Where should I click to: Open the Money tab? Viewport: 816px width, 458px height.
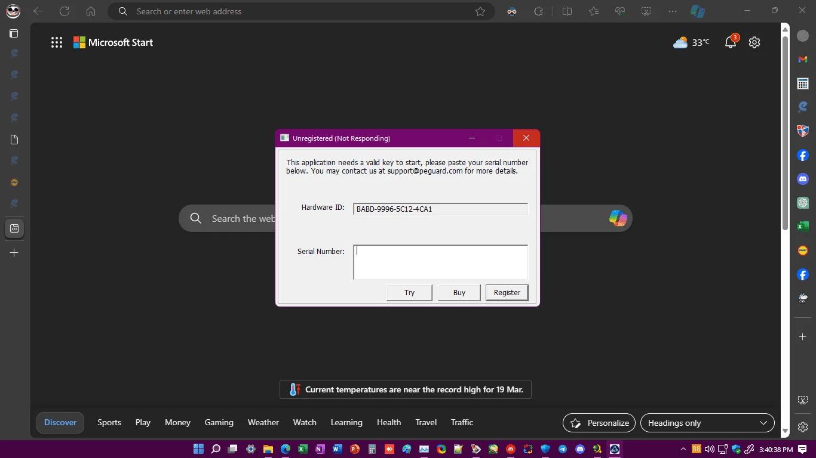tap(177, 422)
